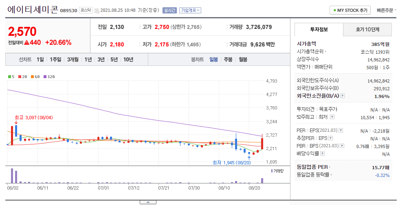Click the red 20-day moving average swatch
398x205 pixels.
pyautogui.click(x=20, y=77)
